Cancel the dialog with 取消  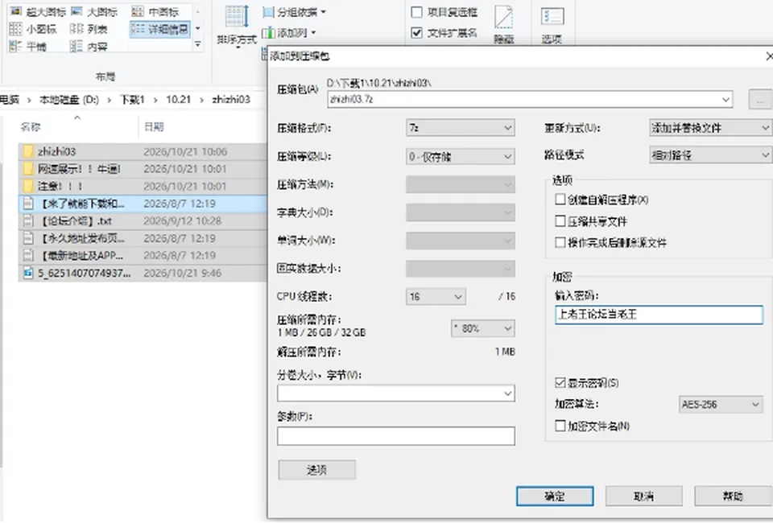[x=644, y=496]
